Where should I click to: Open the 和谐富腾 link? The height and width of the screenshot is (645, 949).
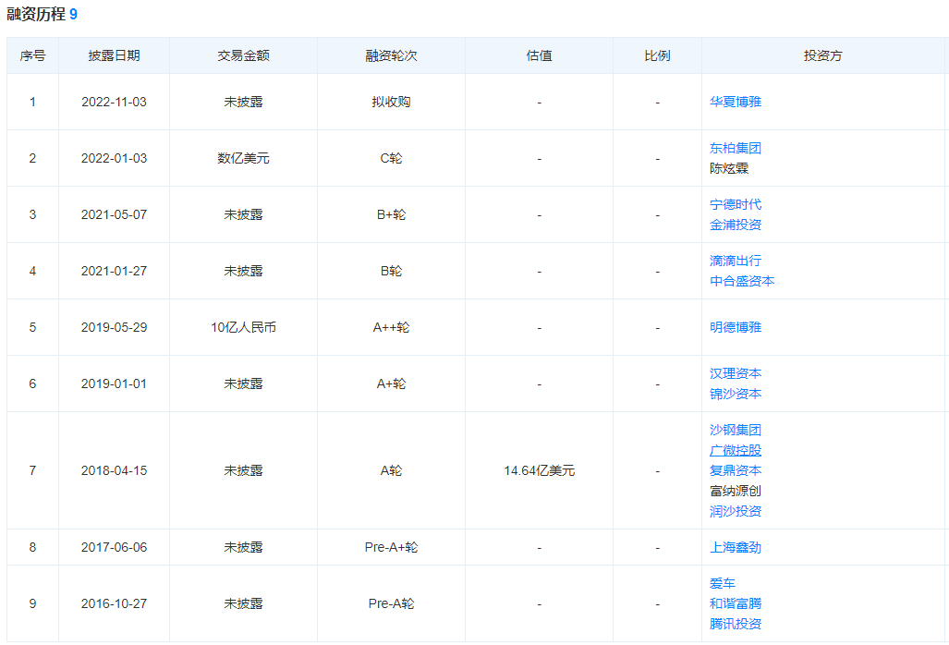[736, 603]
